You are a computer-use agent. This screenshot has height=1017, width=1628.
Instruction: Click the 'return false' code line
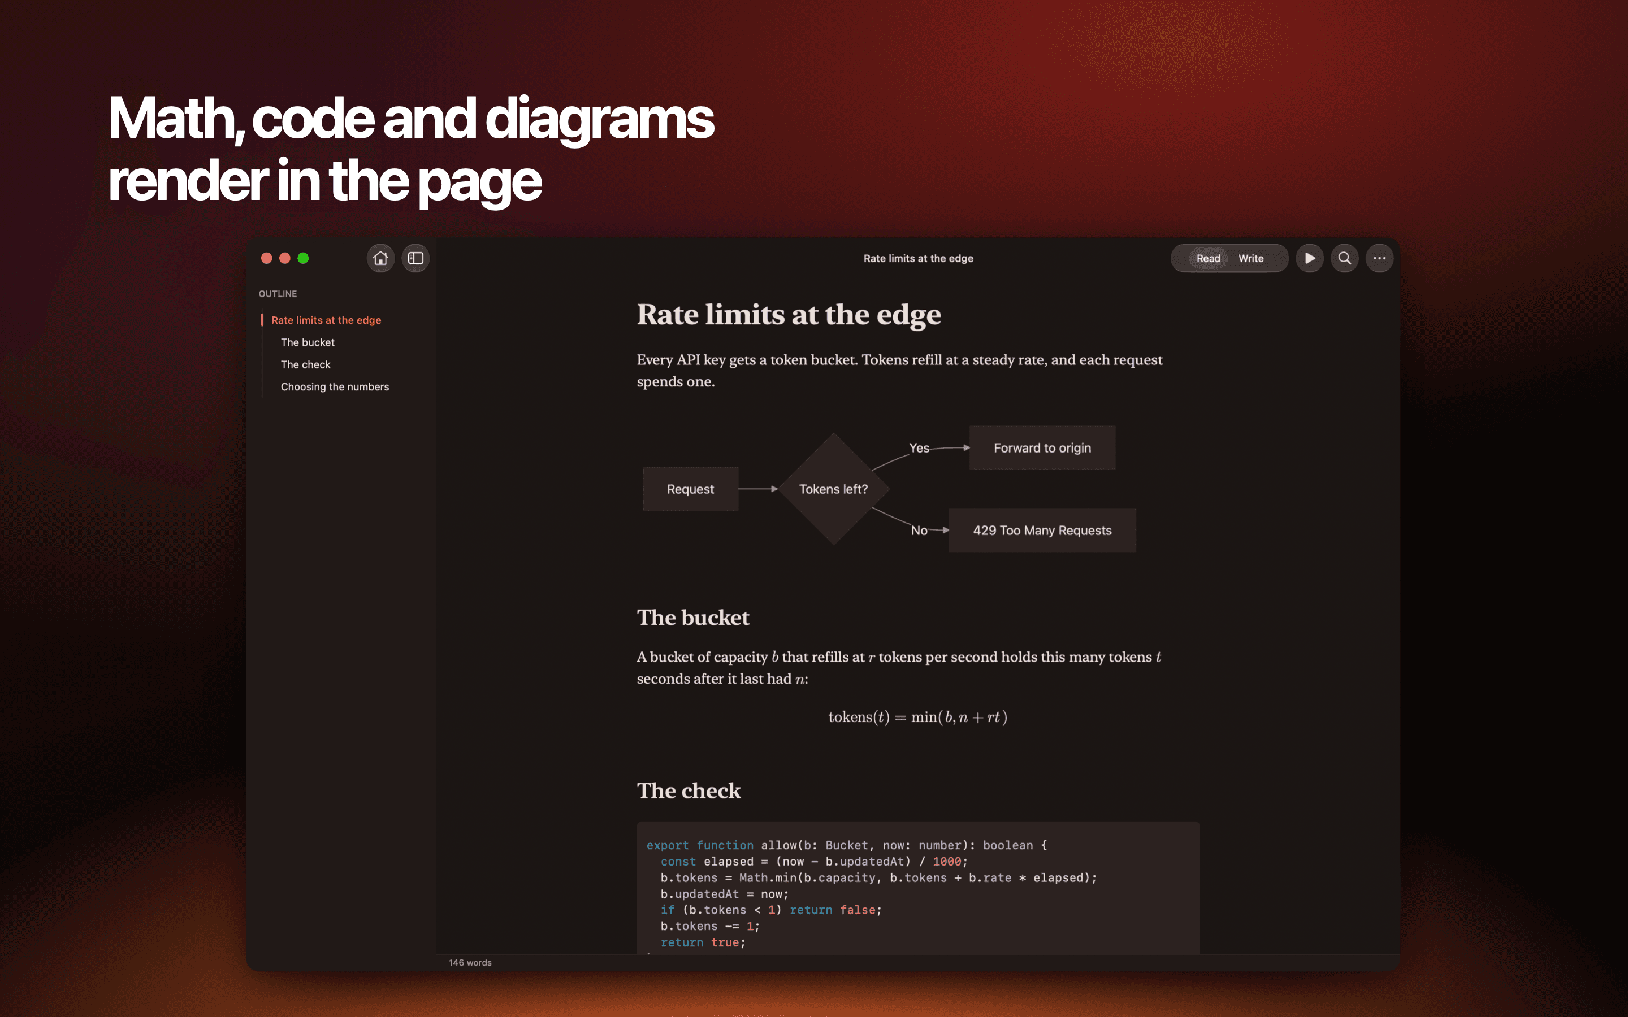click(771, 910)
